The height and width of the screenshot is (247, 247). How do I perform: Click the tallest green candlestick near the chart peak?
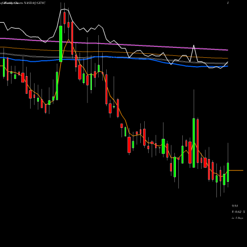[x=61, y=44]
